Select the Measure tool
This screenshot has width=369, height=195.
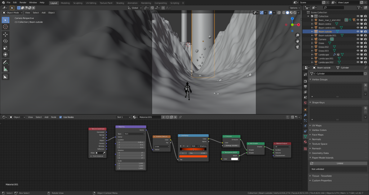point(5,69)
